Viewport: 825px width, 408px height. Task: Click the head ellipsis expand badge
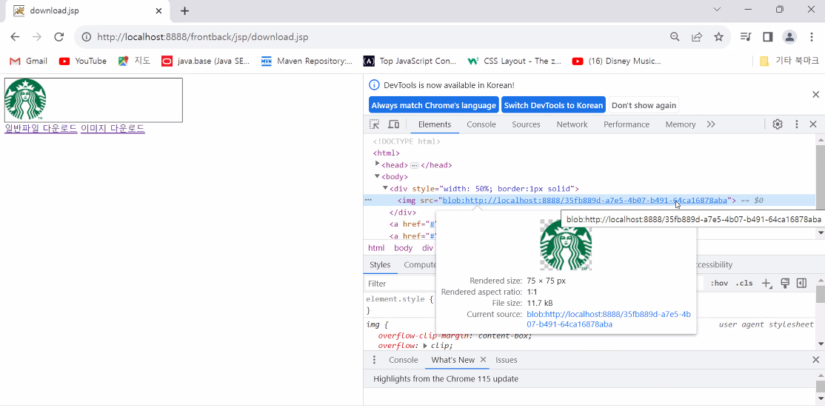click(x=414, y=165)
